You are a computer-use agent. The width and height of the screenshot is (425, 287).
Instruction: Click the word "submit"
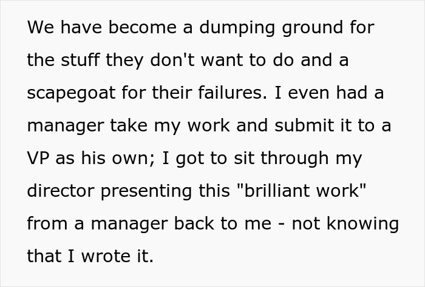pyautogui.click(x=304, y=125)
